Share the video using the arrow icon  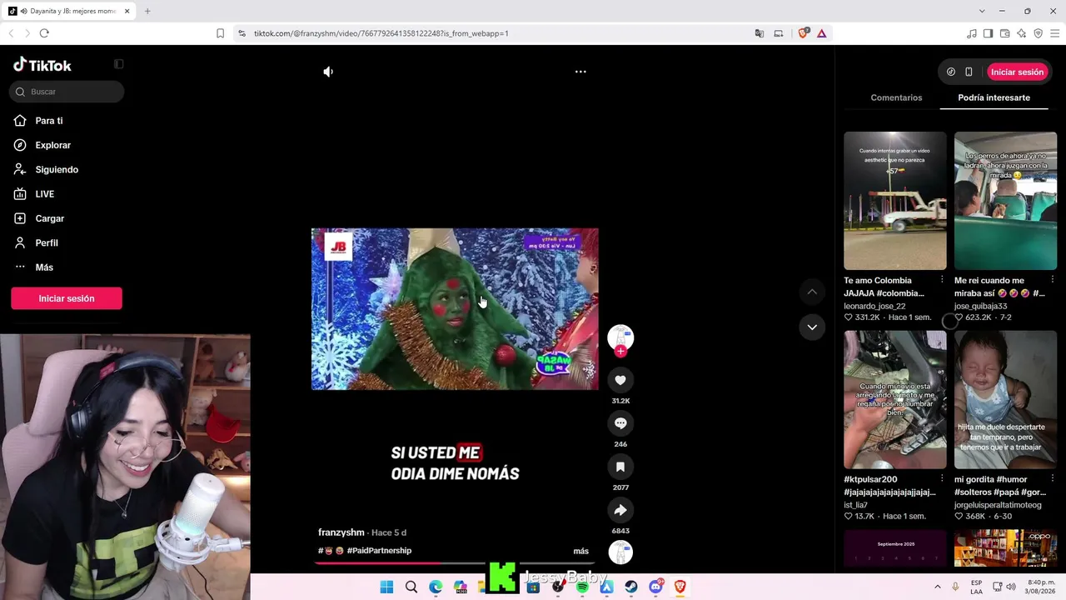[620, 510]
